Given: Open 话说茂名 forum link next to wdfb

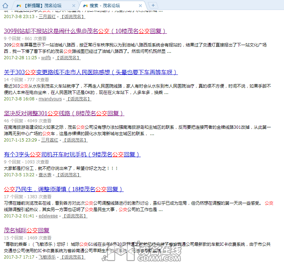Looking at the screenshot, I should point(68,57).
